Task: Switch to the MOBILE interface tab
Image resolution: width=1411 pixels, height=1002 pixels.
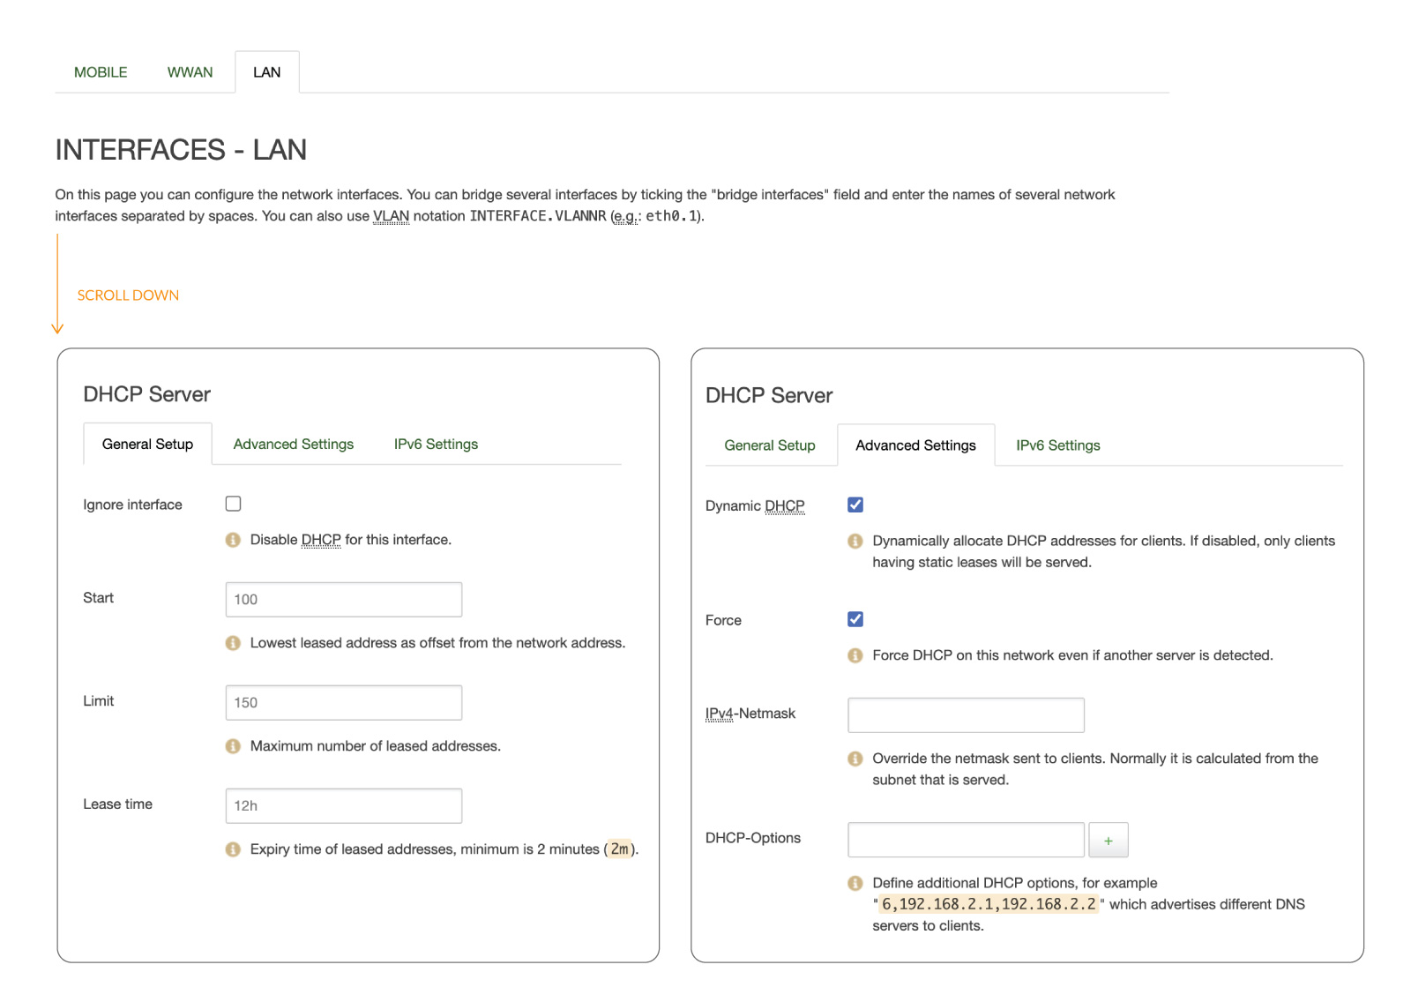Action: click(101, 72)
